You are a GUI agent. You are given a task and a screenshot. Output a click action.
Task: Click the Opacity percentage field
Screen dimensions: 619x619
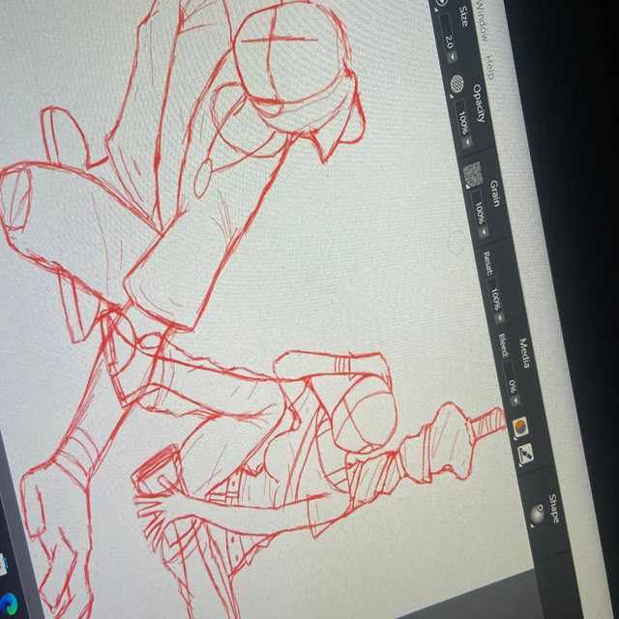coord(462,122)
